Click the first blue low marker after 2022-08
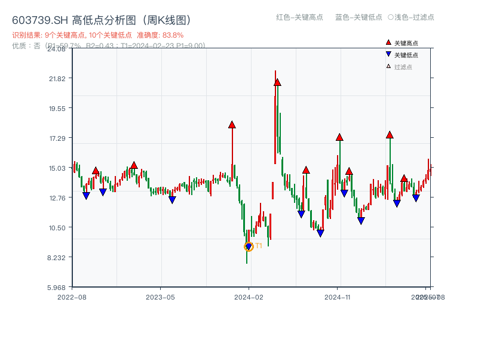The height and width of the screenshot is (358, 478). coord(86,196)
